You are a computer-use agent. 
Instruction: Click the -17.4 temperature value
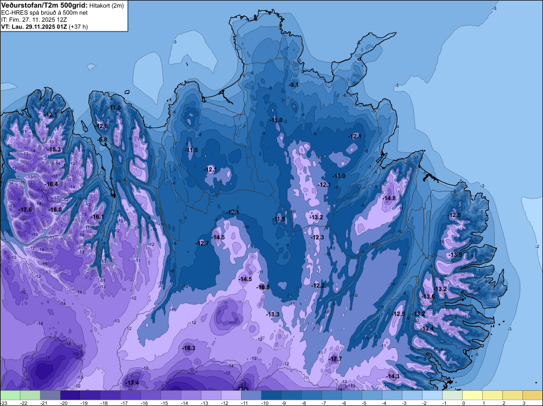click(x=132, y=383)
